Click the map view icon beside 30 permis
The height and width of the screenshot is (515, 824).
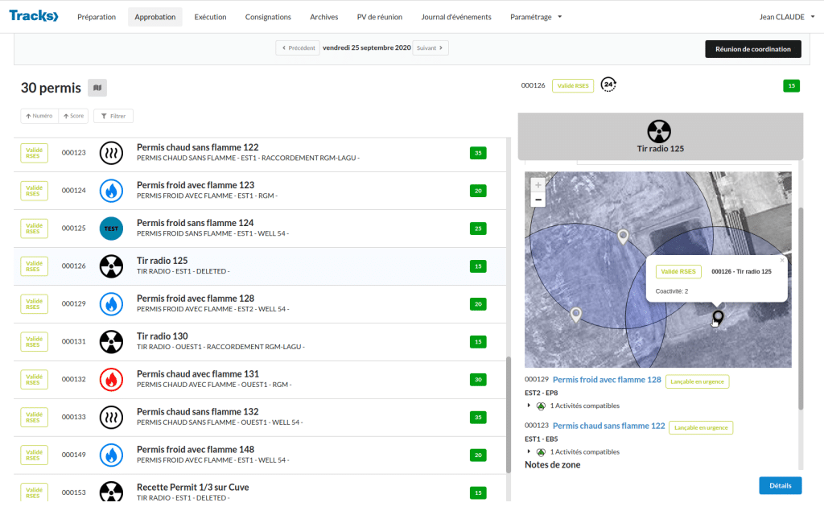97,88
